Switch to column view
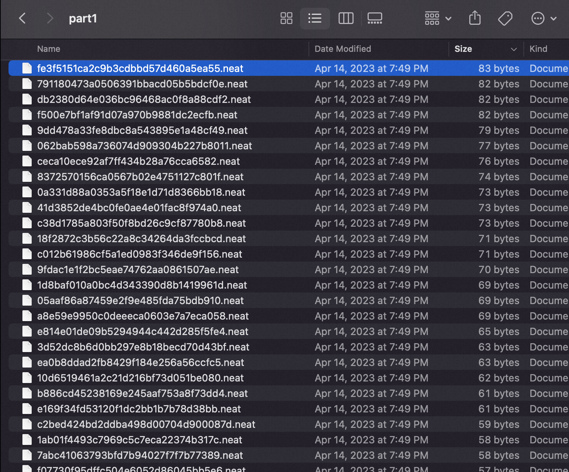Viewport: 569px width, 472px height. (x=346, y=18)
